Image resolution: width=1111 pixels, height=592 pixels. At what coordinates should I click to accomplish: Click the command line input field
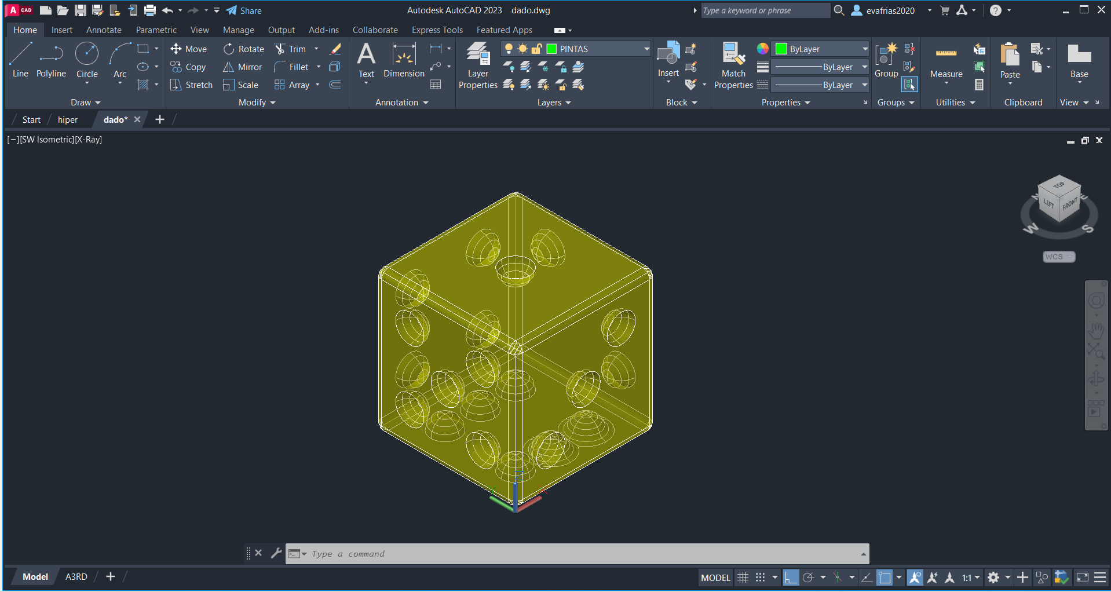[x=579, y=554]
